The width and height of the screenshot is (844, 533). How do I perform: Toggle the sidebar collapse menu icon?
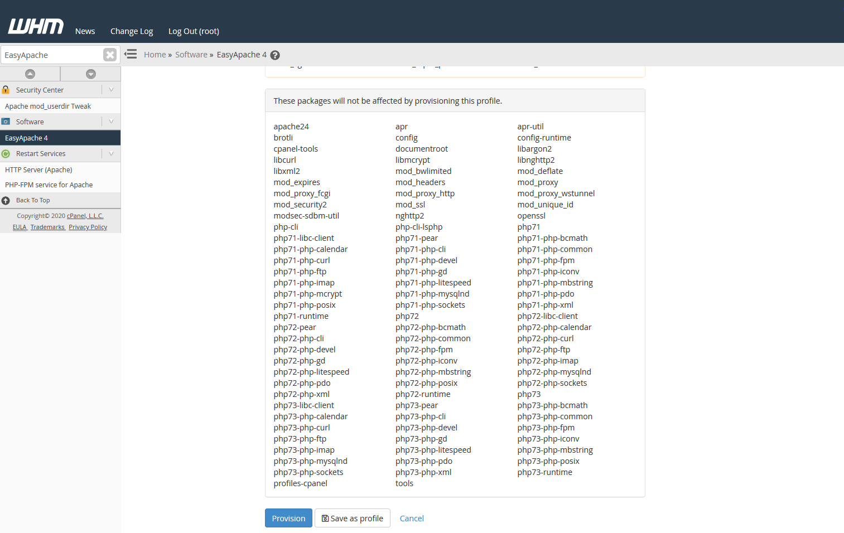(x=131, y=54)
